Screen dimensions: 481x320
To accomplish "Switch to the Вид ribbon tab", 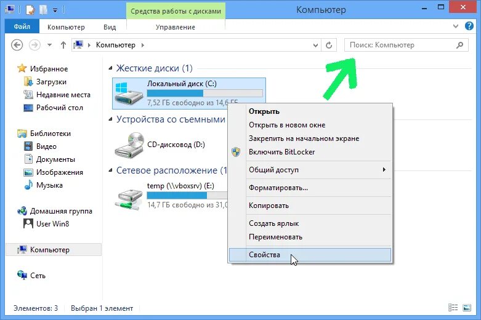I will click(110, 27).
